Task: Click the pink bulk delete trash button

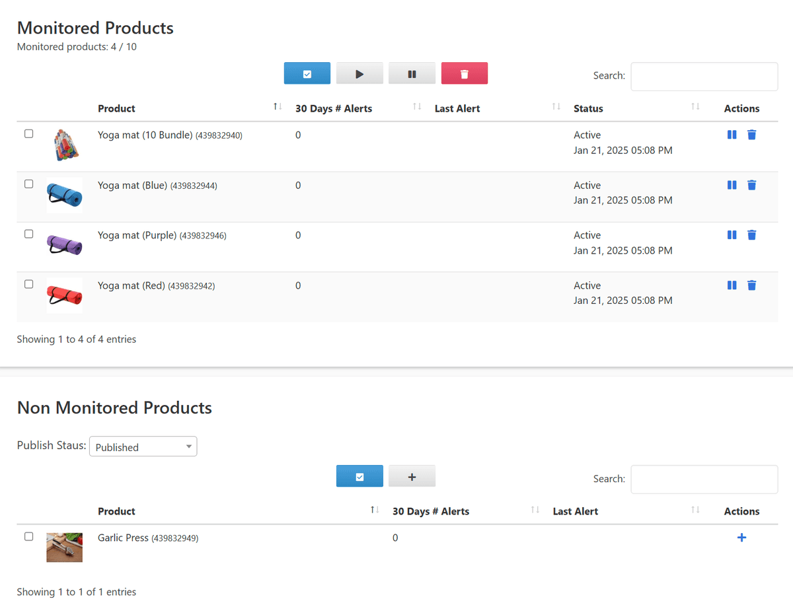Action: [464, 73]
